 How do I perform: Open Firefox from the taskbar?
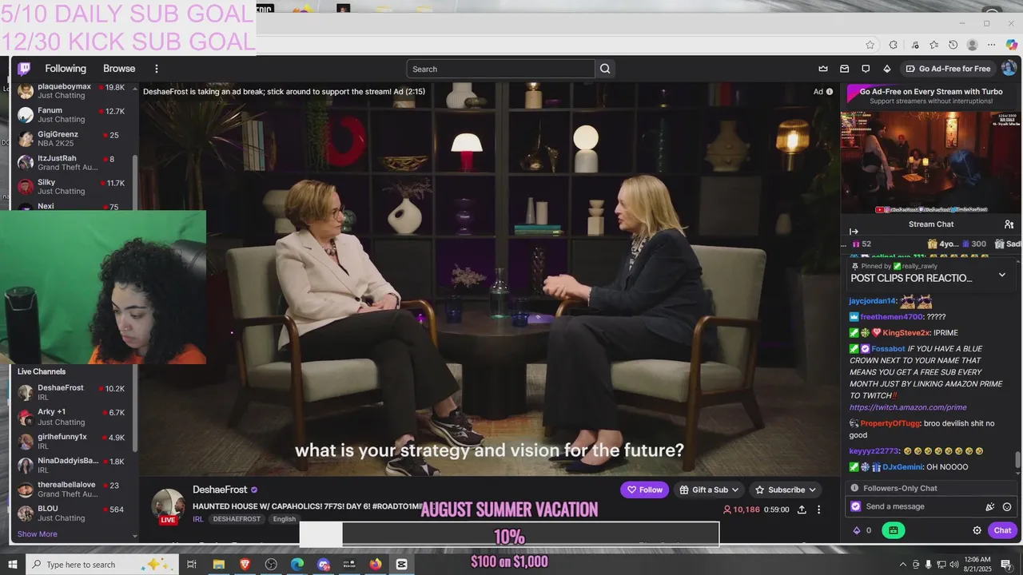click(x=376, y=565)
